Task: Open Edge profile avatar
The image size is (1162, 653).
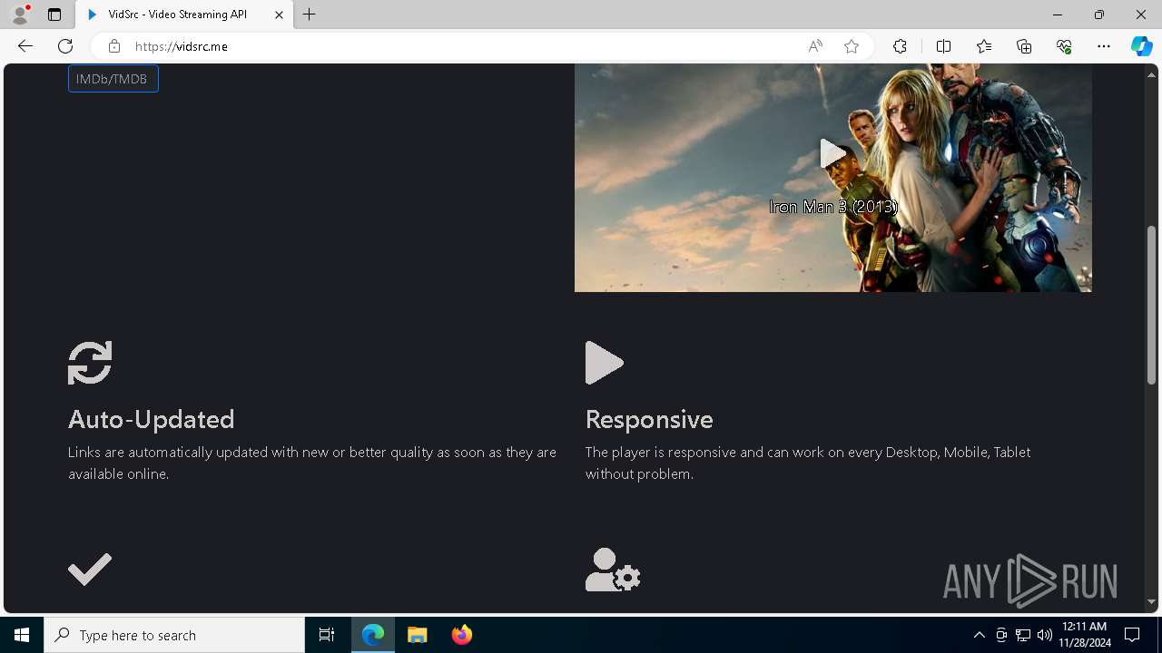Action: (20, 15)
